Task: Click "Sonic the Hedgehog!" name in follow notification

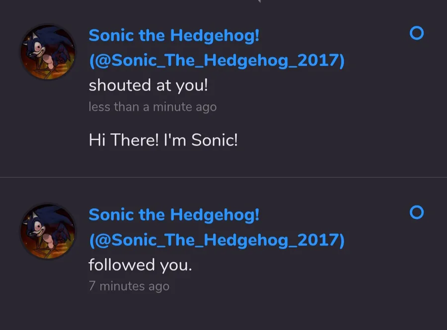Action: coord(174,215)
